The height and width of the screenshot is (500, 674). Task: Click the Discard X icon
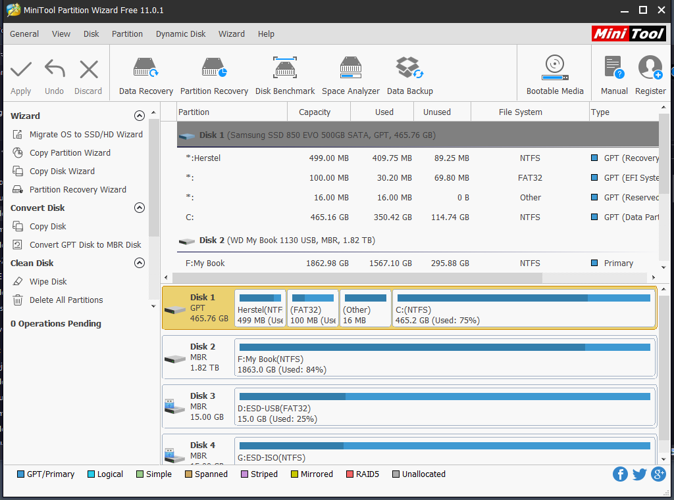pyautogui.click(x=89, y=70)
